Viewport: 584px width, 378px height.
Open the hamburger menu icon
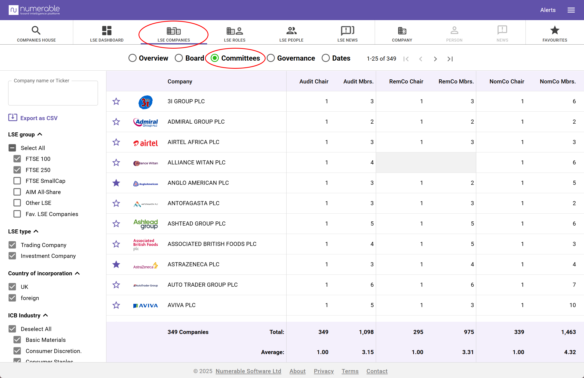tap(571, 10)
